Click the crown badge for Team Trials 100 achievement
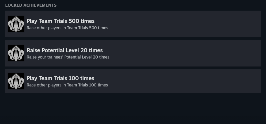The height and width of the screenshot is (124, 266). click(x=16, y=81)
